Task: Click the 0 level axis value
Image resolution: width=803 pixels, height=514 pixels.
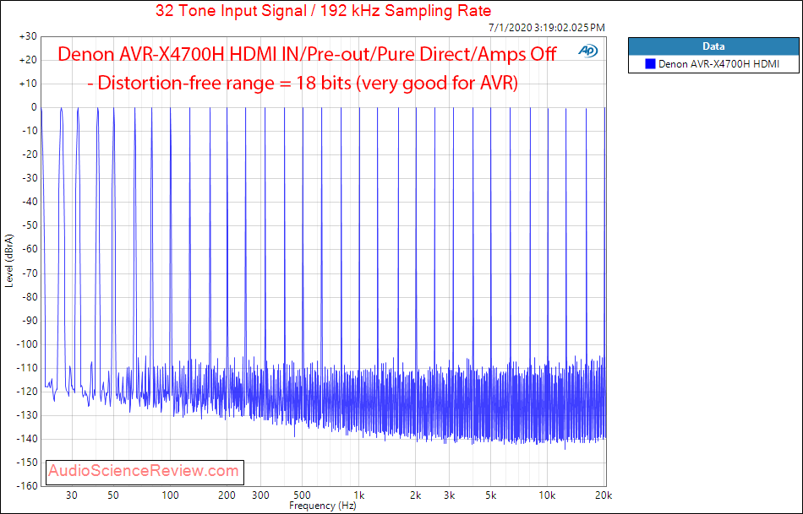Action: (34, 107)
